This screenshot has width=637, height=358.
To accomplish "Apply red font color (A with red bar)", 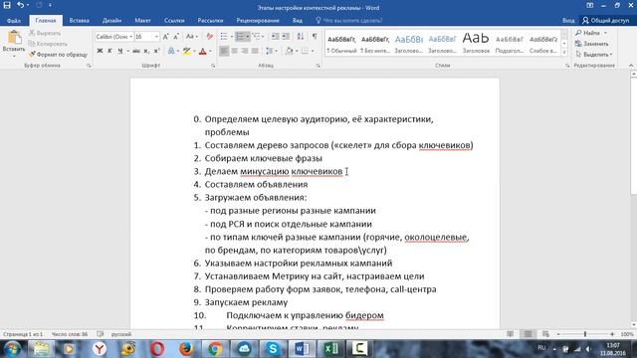I will tap(203, 51).
